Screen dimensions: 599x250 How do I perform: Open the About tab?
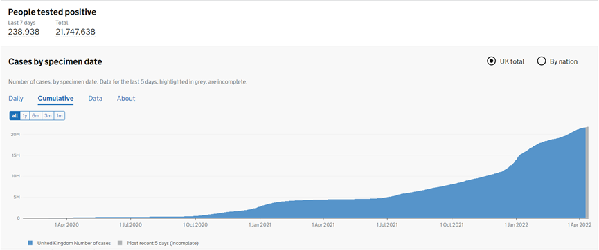point(126,99)
